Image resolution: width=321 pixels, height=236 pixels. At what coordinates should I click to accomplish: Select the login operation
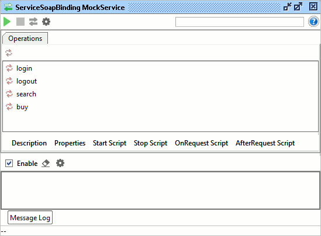coord(24,68)
